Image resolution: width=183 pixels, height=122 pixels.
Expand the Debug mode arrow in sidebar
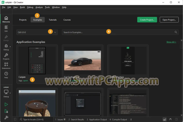click(10, 47)
